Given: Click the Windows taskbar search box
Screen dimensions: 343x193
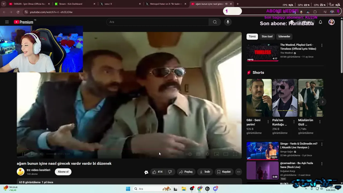Looking at the screenshot, I should point(152,189).
